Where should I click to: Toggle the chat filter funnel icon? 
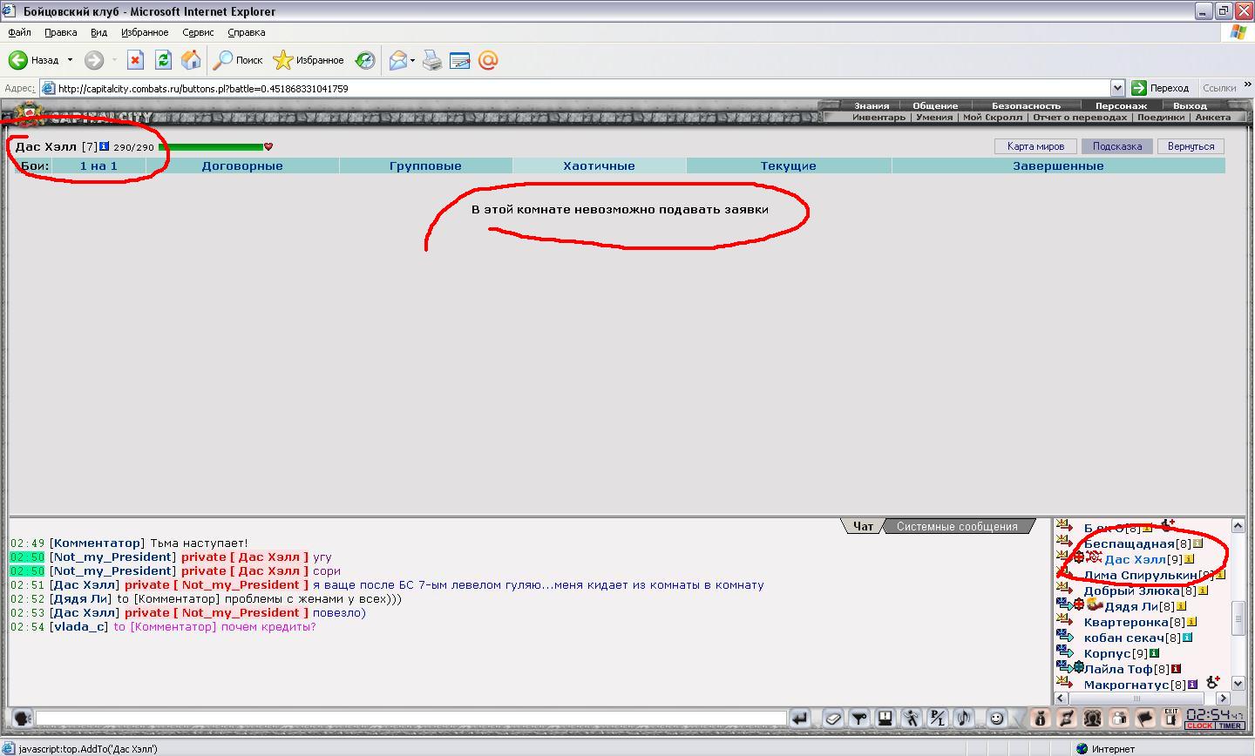point(858,719)
